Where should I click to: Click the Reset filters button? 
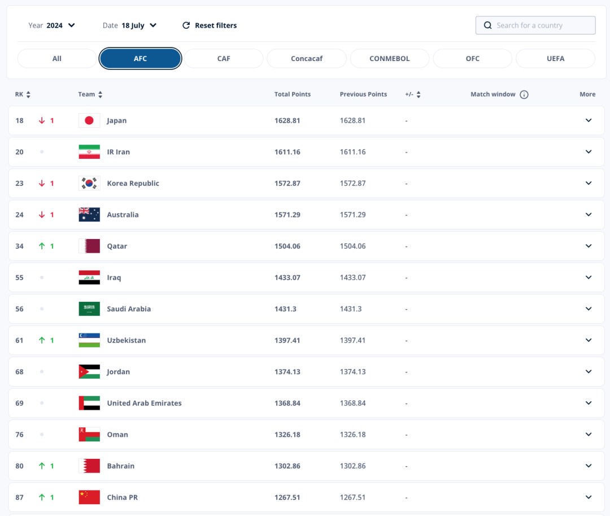(x=210, y=25)
